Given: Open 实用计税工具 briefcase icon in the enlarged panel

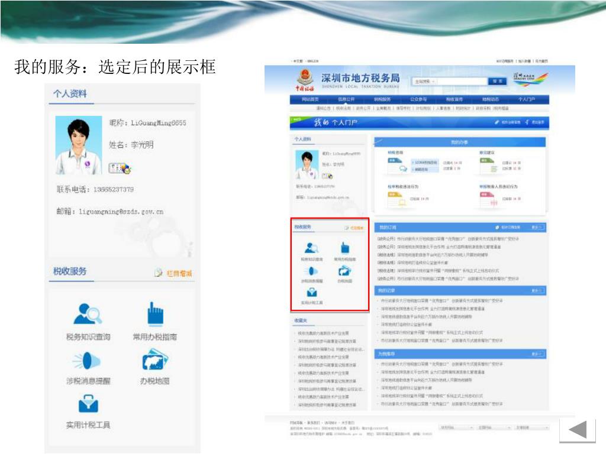Looking at the screenshot, I should (x=88, y=404).
